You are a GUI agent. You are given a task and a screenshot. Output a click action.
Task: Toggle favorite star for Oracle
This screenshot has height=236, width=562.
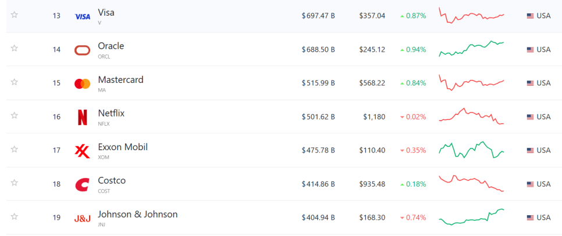(x=15, y=48)
